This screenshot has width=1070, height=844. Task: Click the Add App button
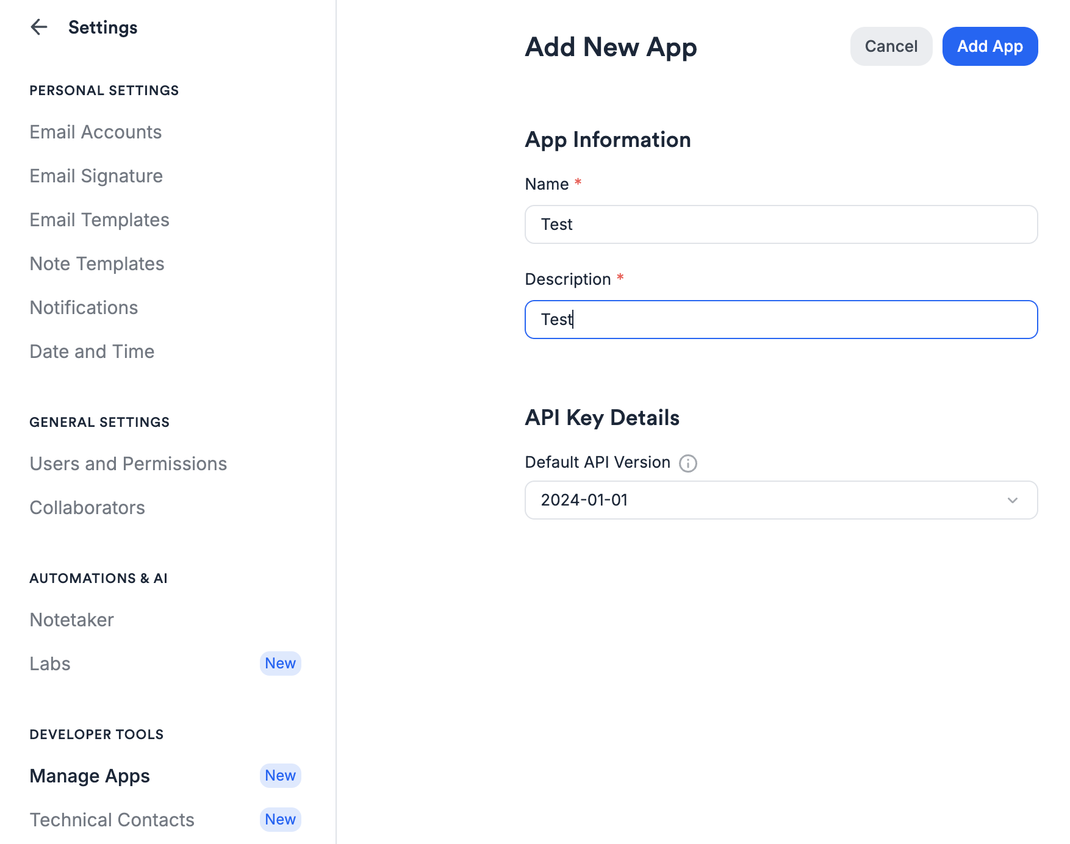click(x=989, y=46)
